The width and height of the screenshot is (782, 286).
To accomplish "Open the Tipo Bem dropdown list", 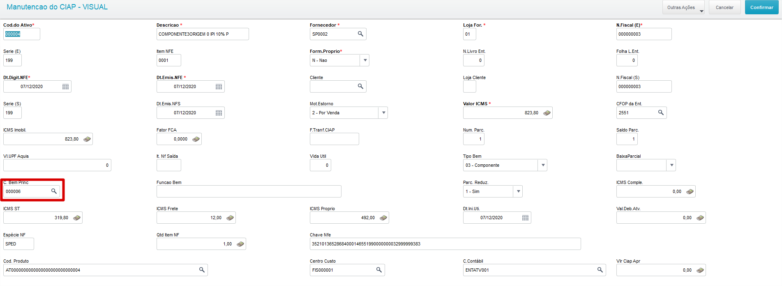I will (543, 165).
